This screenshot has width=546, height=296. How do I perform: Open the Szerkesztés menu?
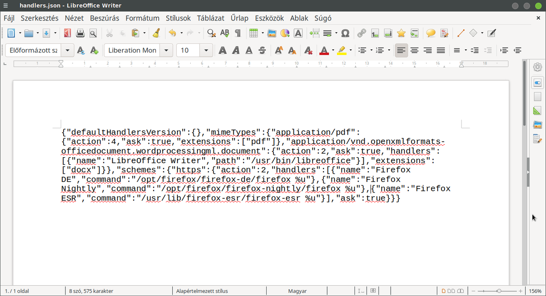(x=40, y=18)
